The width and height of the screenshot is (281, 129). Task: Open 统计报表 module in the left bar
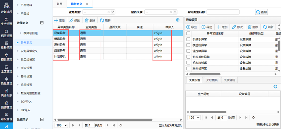click(x=7, y=93)
